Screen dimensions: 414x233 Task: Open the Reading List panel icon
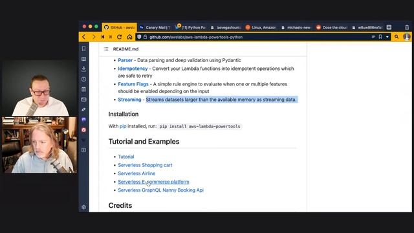(x=83, y=59)
